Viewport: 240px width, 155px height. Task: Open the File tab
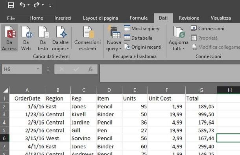click(11, 18)
